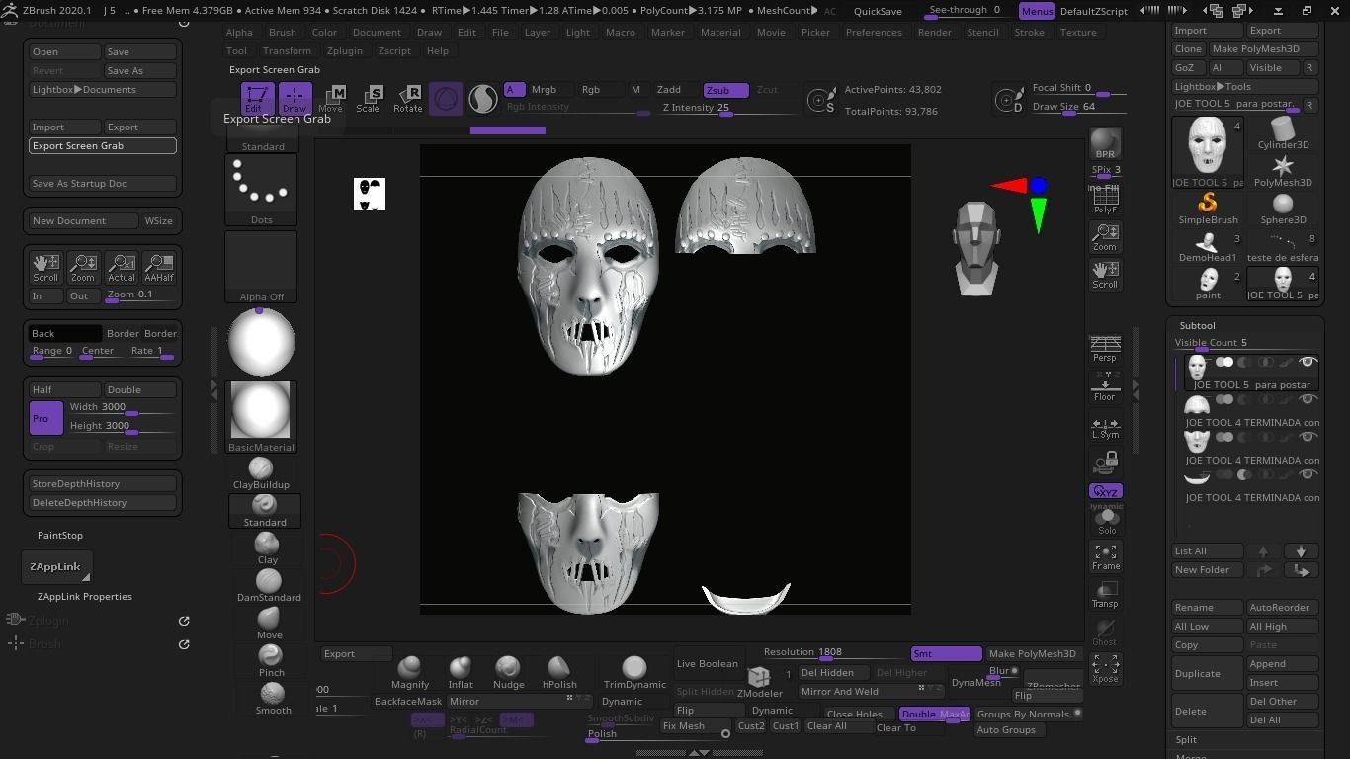Open the Stroke menu
Viewport: 1350px width, 759px height.
1029,33
